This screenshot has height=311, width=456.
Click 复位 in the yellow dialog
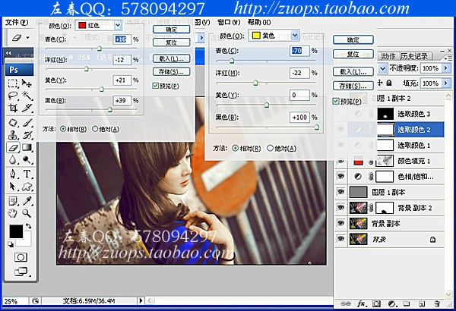pos(353,54)
